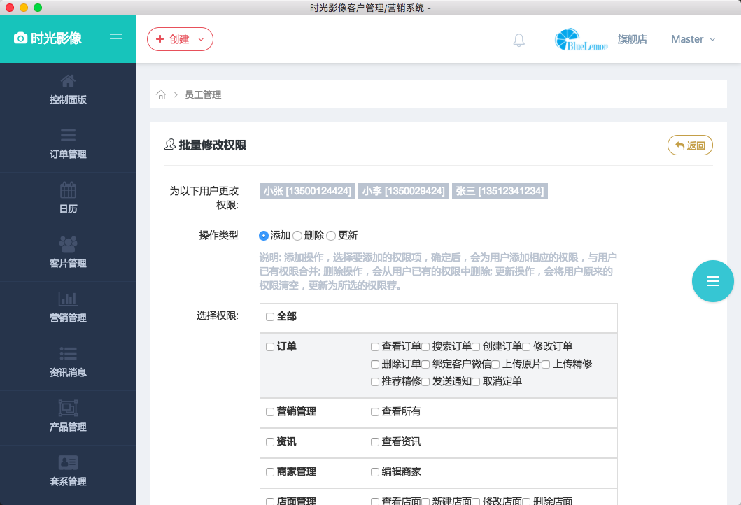Expand the Master account dropdown

[692, 40]
